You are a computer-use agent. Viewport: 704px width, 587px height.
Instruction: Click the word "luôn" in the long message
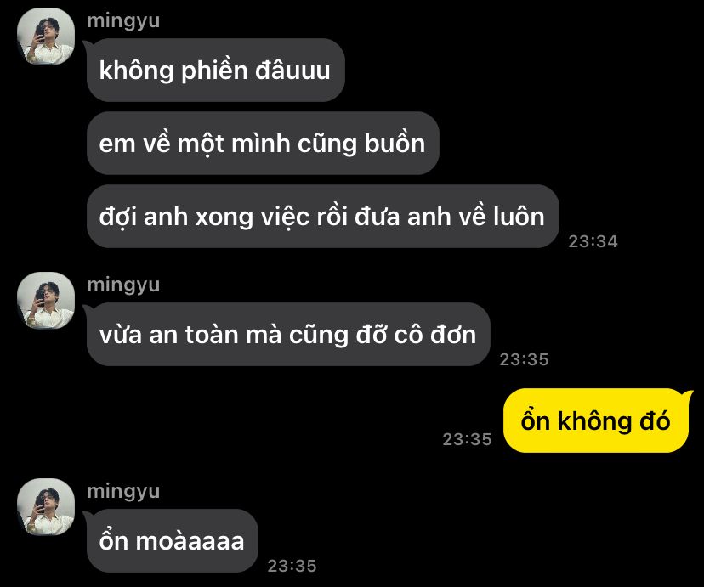[x=519, y=216]
